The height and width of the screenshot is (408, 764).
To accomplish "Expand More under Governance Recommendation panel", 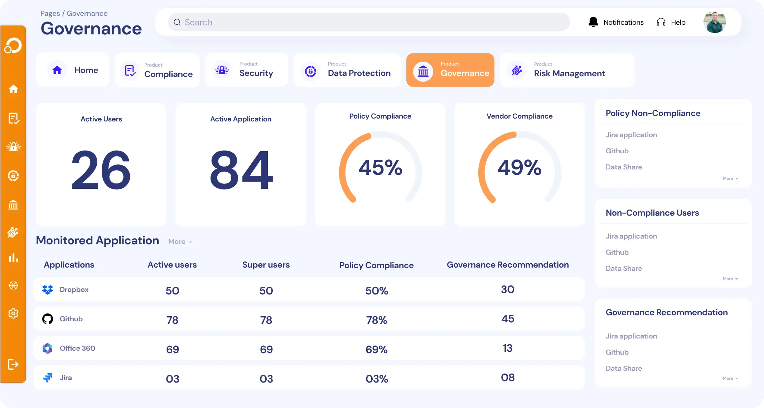I will click(x=729, y=378).
